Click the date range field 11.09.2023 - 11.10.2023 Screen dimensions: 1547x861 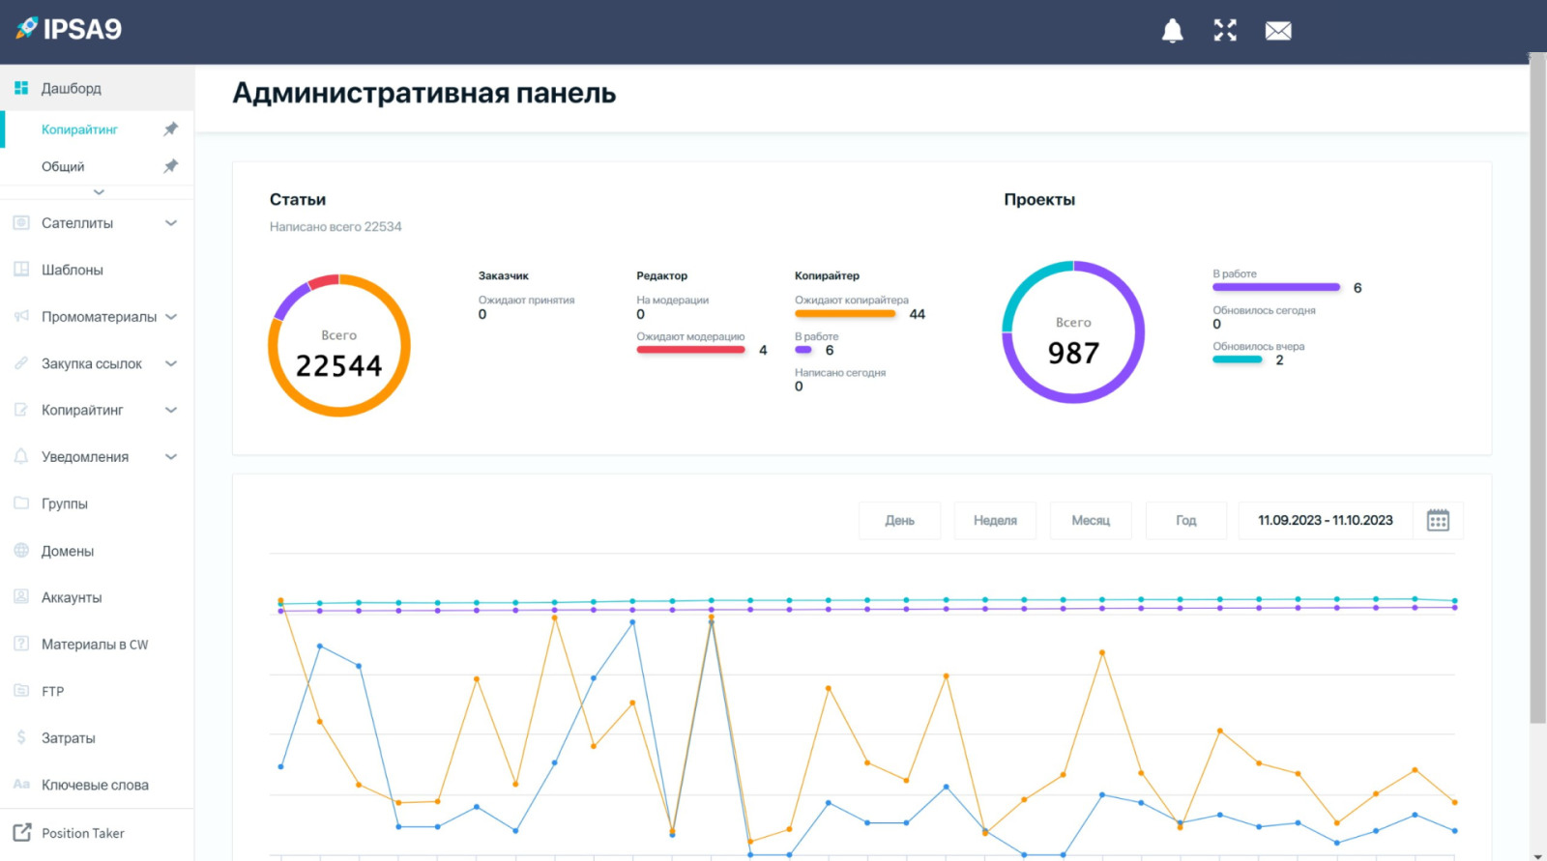coord(1326,520)
